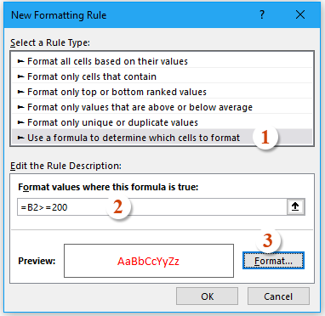
Task: Click the numbered callout badge 1
Action: click(265, 138)
